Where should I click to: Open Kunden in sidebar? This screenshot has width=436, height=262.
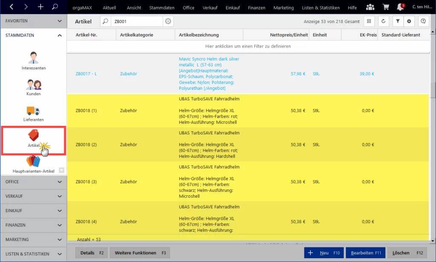(34, 88)
